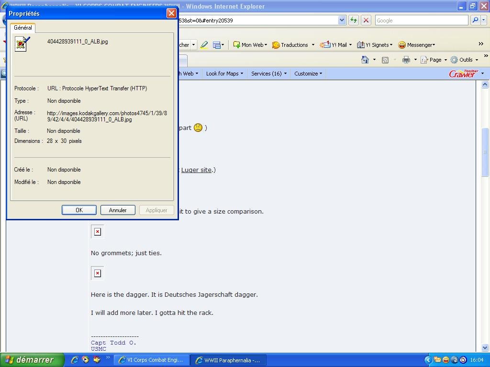Click the Refresh page icon
Image resolution: width=490 pixels, height=367 pixels.
353,20
